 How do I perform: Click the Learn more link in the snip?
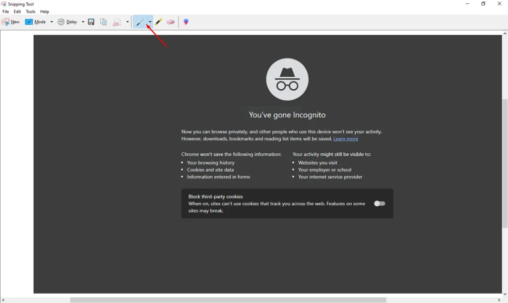(346, 139)
